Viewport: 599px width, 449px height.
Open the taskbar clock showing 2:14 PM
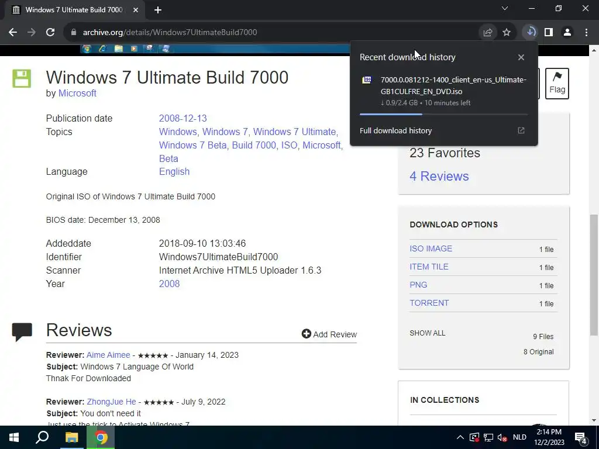549,437
